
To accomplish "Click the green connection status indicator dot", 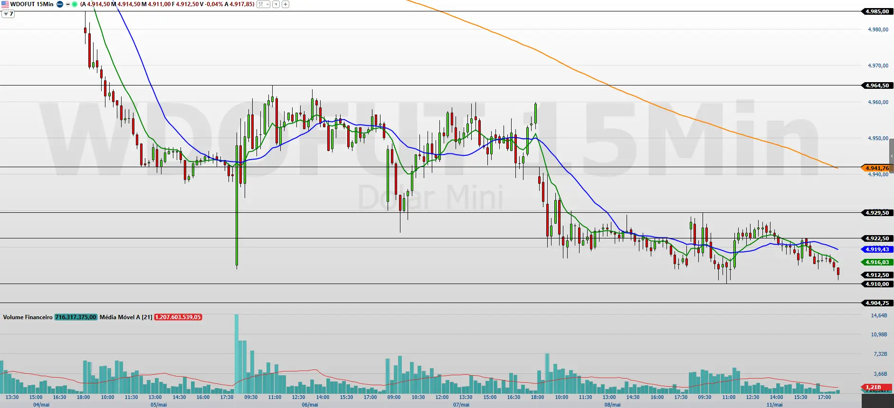I will (x=75, y=4).
